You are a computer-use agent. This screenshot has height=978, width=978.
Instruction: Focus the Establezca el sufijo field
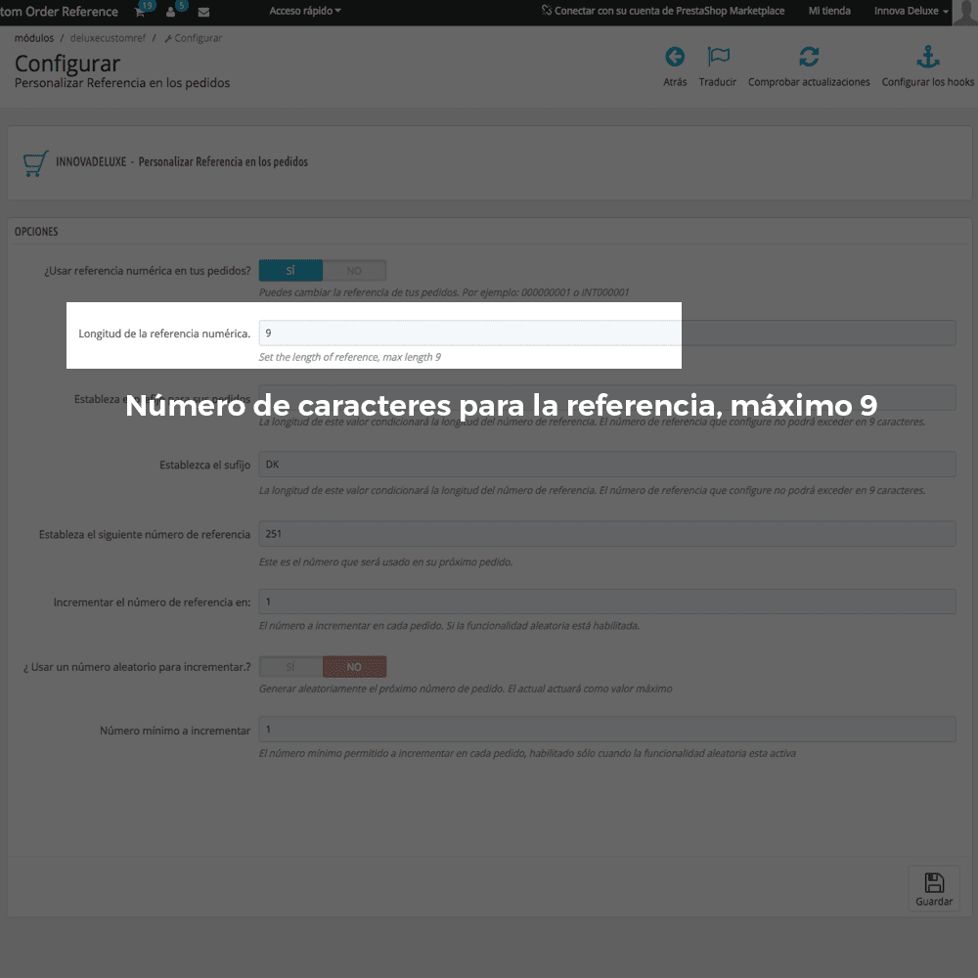[x=607, y=465]
